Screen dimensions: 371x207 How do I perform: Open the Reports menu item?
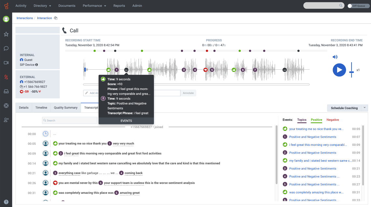pos(119,6)
